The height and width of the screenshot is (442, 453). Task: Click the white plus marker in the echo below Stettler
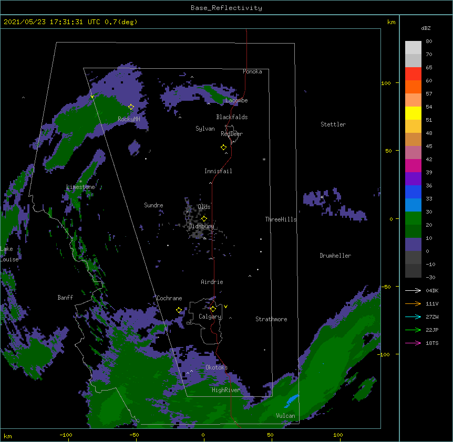tap(322, 197)
